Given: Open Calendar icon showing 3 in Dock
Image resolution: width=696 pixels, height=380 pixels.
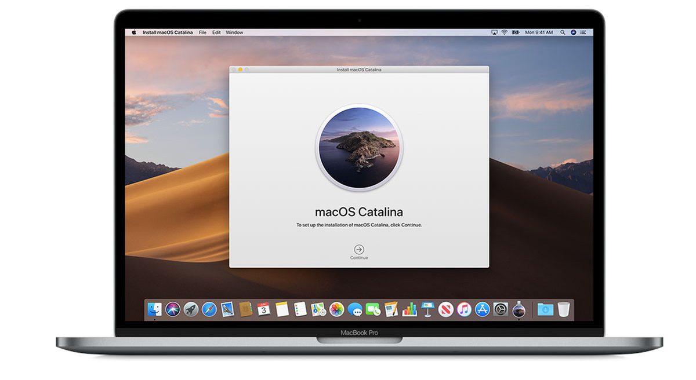Looking at the screenshot, I should (x=264, y=309).
